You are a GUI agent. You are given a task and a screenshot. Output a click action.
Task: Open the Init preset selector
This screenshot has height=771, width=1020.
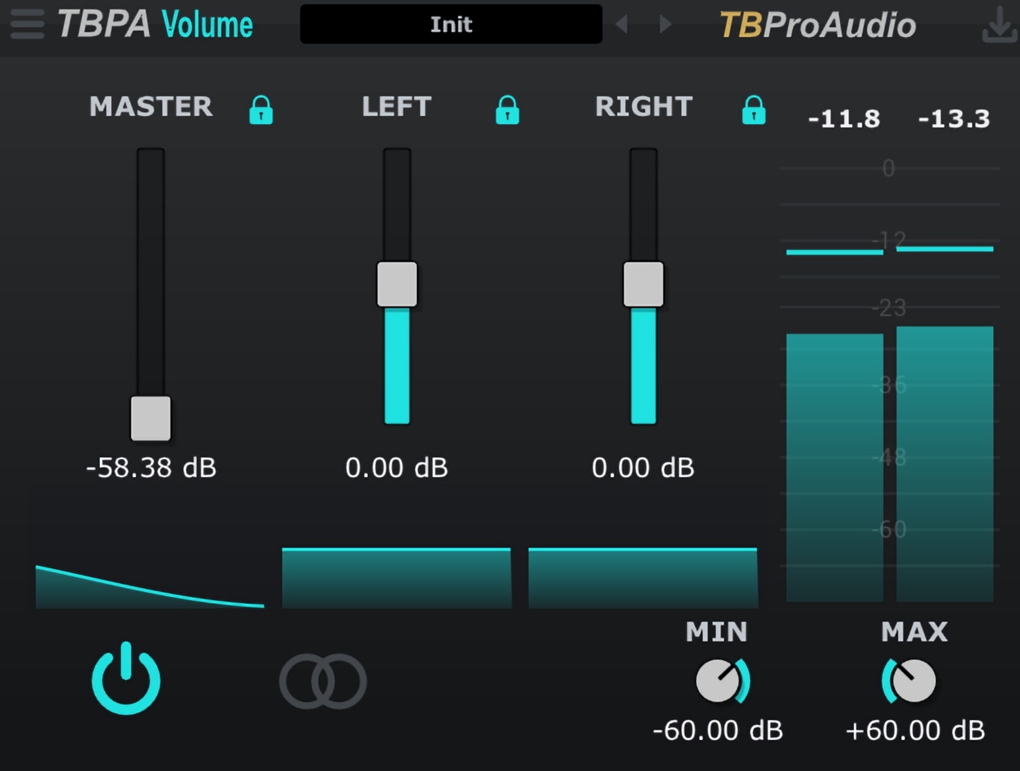pyautogui.click(x=451, y=24)
